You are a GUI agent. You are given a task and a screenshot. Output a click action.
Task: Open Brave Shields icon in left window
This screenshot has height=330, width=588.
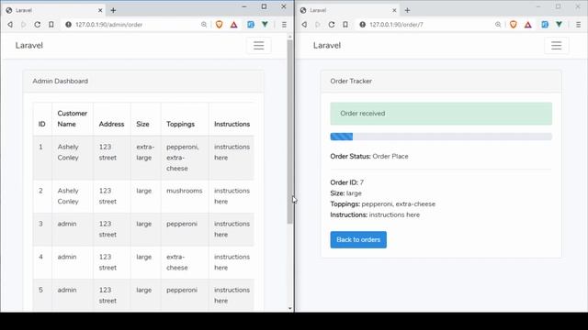pyautogui.click(x=219, y=25)
